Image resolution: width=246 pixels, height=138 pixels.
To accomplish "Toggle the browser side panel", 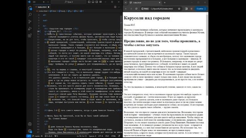I will (x=186, y=9).
